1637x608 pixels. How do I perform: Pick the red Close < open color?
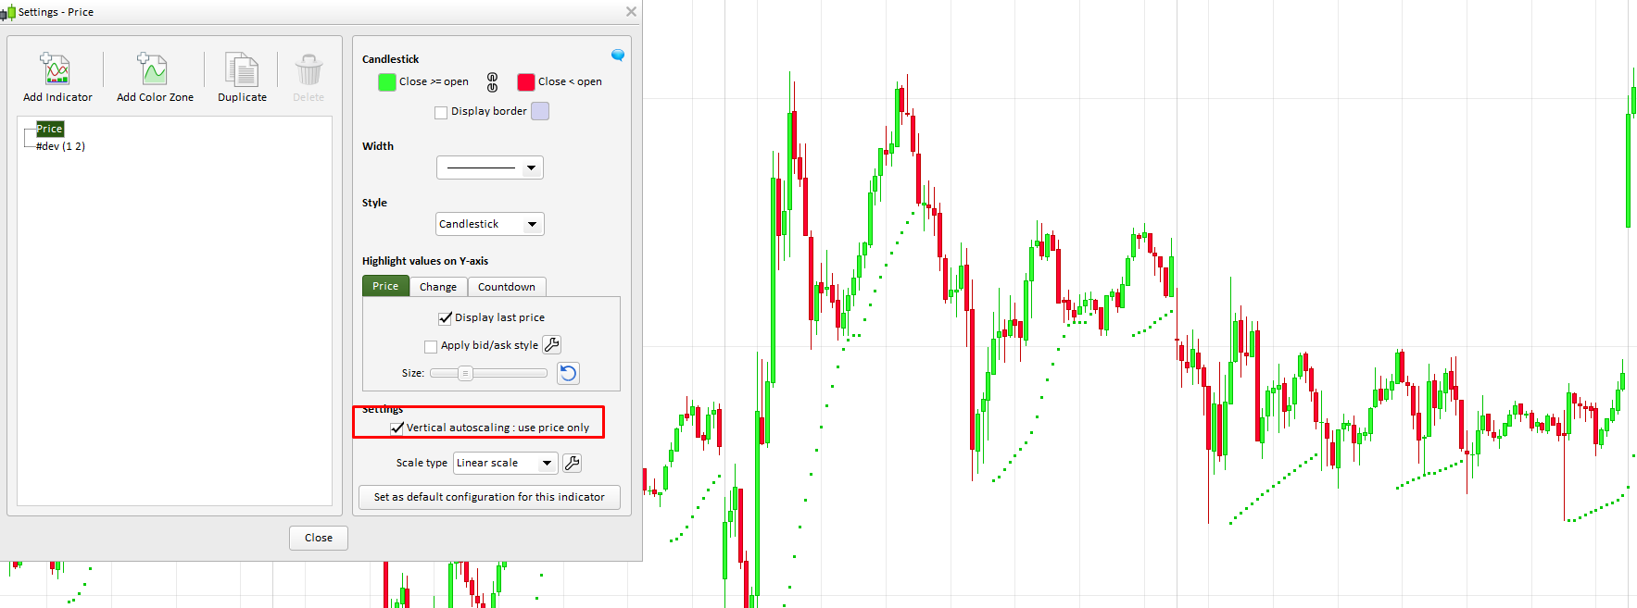tap(526, 82)
